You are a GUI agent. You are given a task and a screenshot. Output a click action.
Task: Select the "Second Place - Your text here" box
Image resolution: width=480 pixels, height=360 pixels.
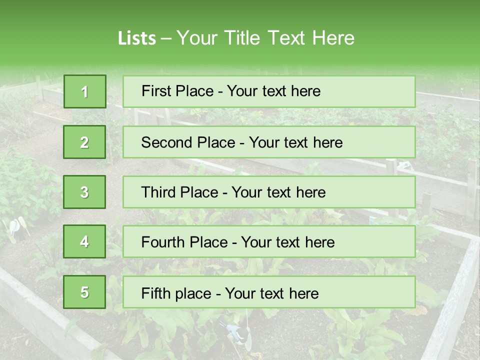click(x=269, y=142)
